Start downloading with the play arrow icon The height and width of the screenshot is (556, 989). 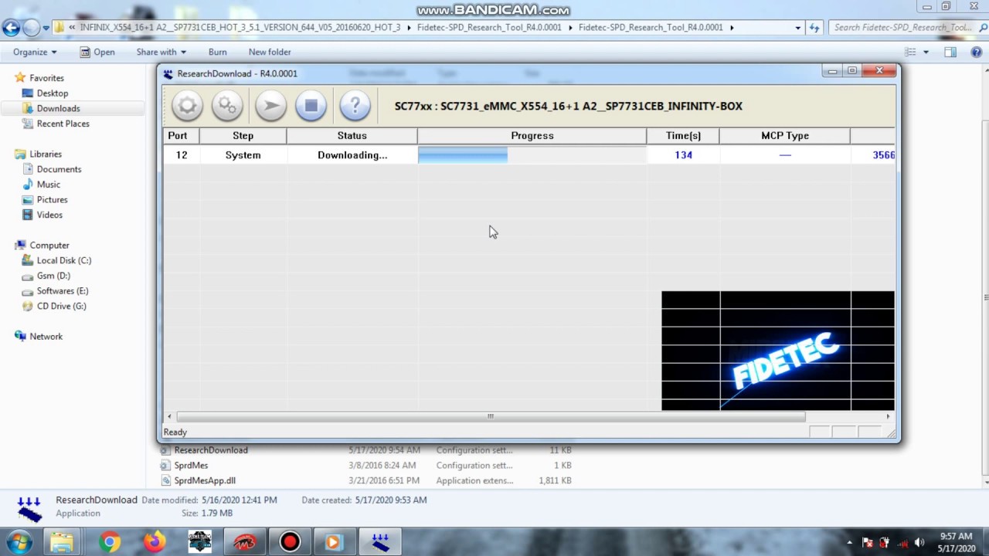tap(270, 106)
